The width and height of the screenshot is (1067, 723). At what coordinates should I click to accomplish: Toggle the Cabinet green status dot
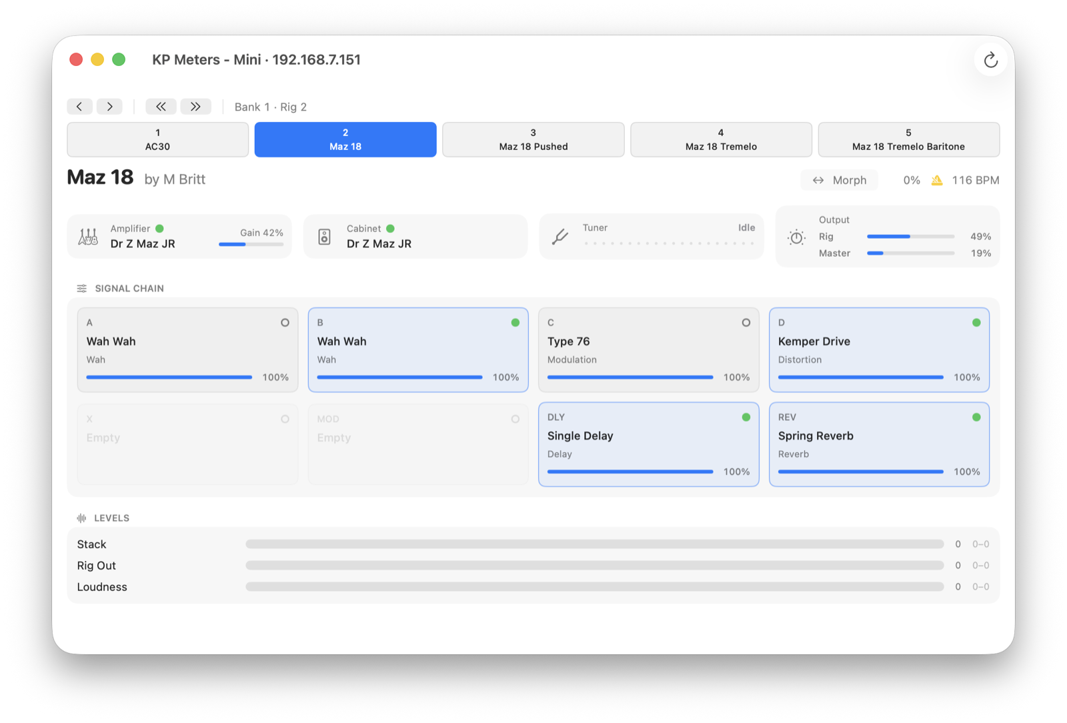point(390,229)
